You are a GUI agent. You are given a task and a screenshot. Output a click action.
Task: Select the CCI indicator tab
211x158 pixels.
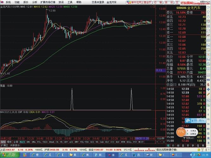pos(112,142)
